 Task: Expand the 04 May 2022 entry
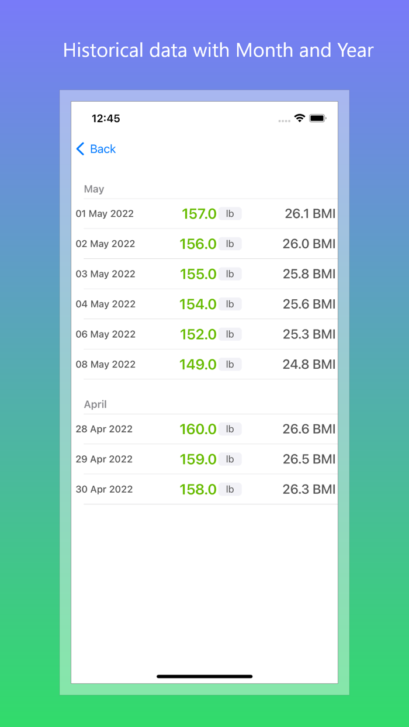tap(204, 304)
